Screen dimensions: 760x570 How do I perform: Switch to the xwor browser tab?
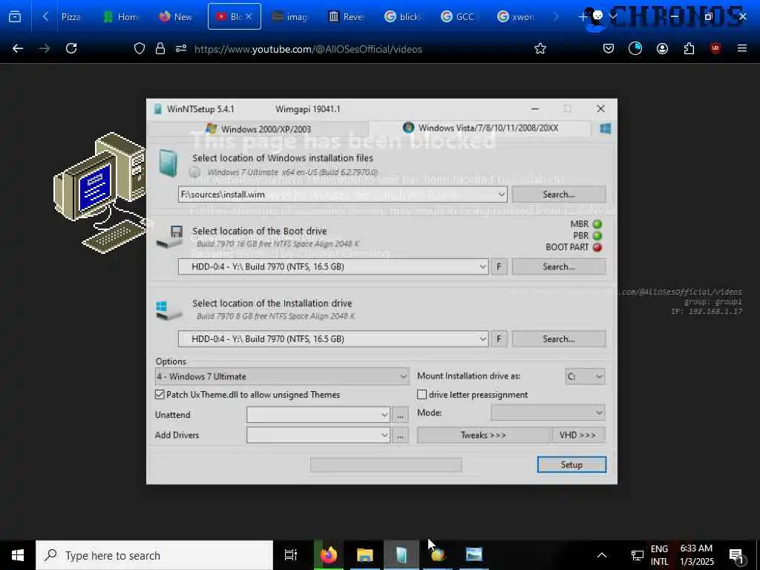coord(516,16)
